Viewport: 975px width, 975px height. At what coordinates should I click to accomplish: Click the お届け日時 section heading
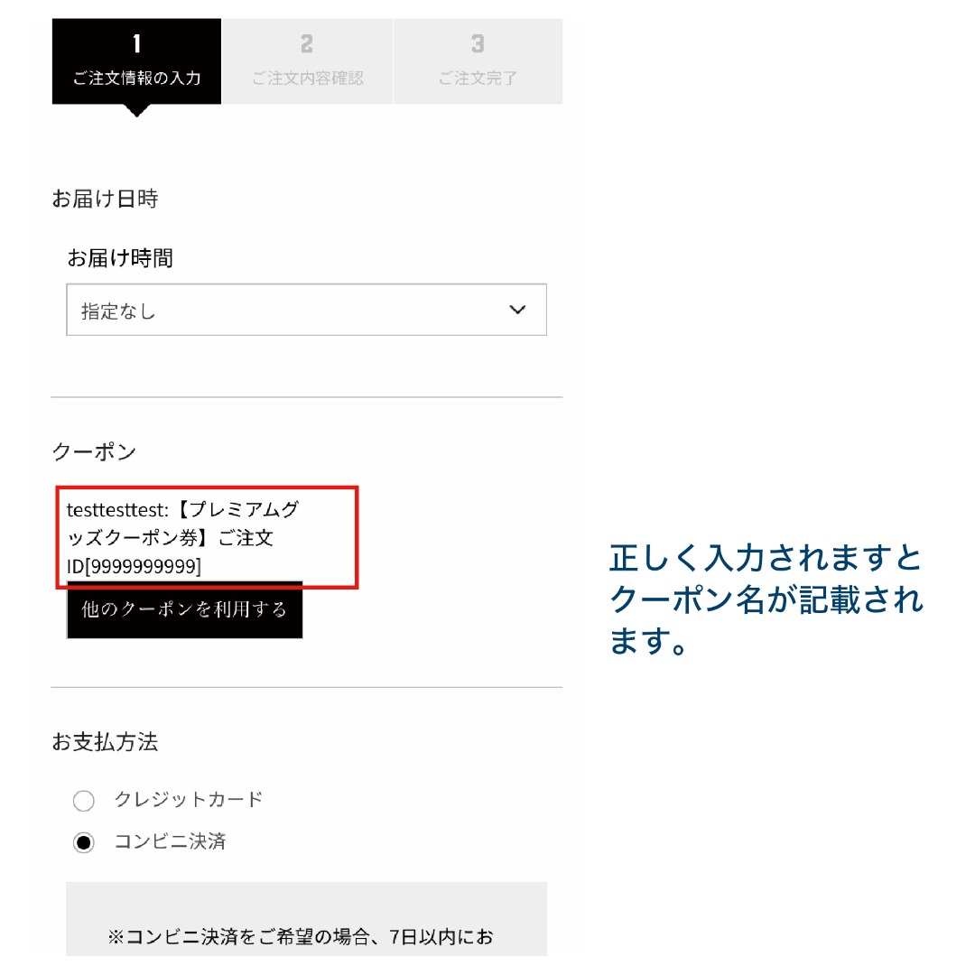105,199
